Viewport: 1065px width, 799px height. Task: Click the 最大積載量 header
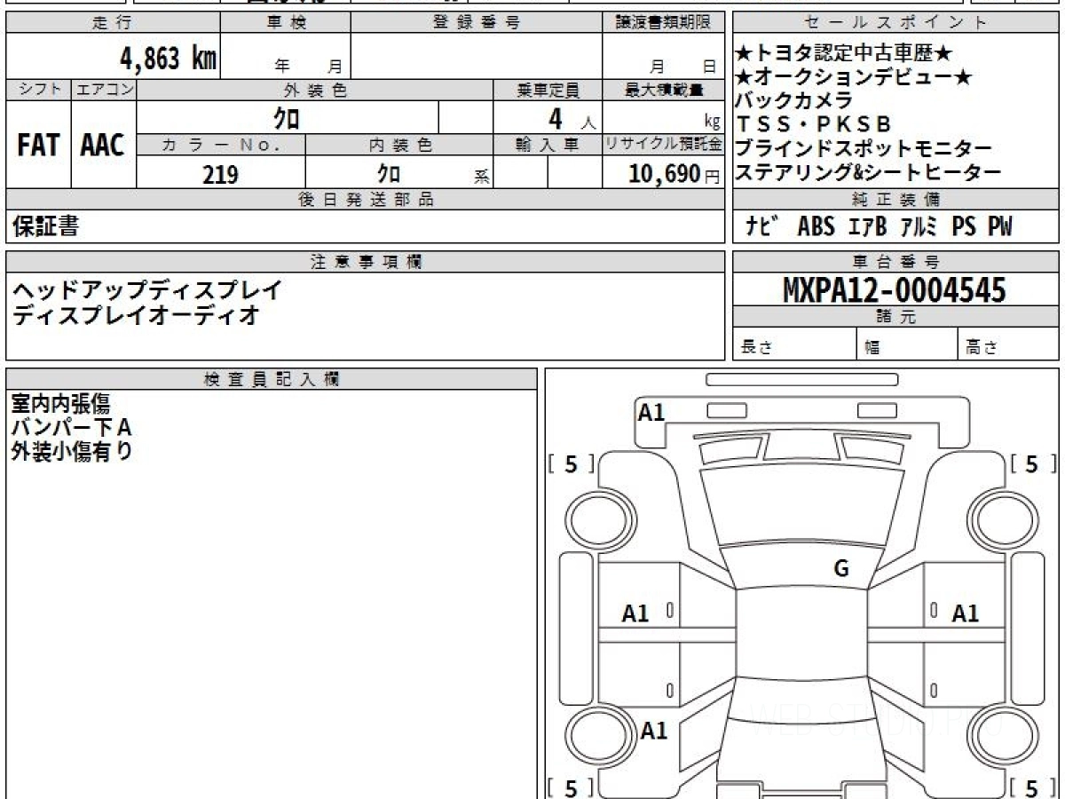663,90
